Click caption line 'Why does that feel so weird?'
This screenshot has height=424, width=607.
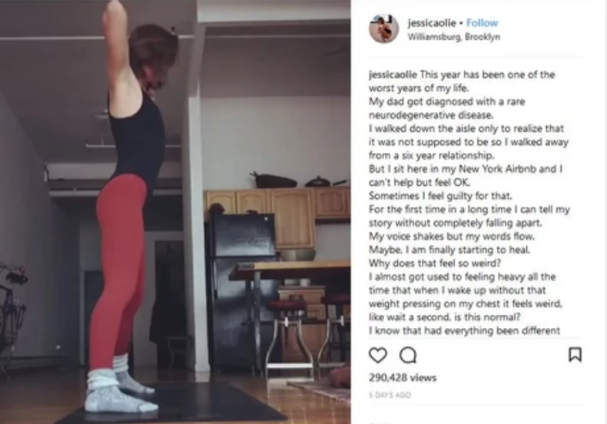(435, 263)
